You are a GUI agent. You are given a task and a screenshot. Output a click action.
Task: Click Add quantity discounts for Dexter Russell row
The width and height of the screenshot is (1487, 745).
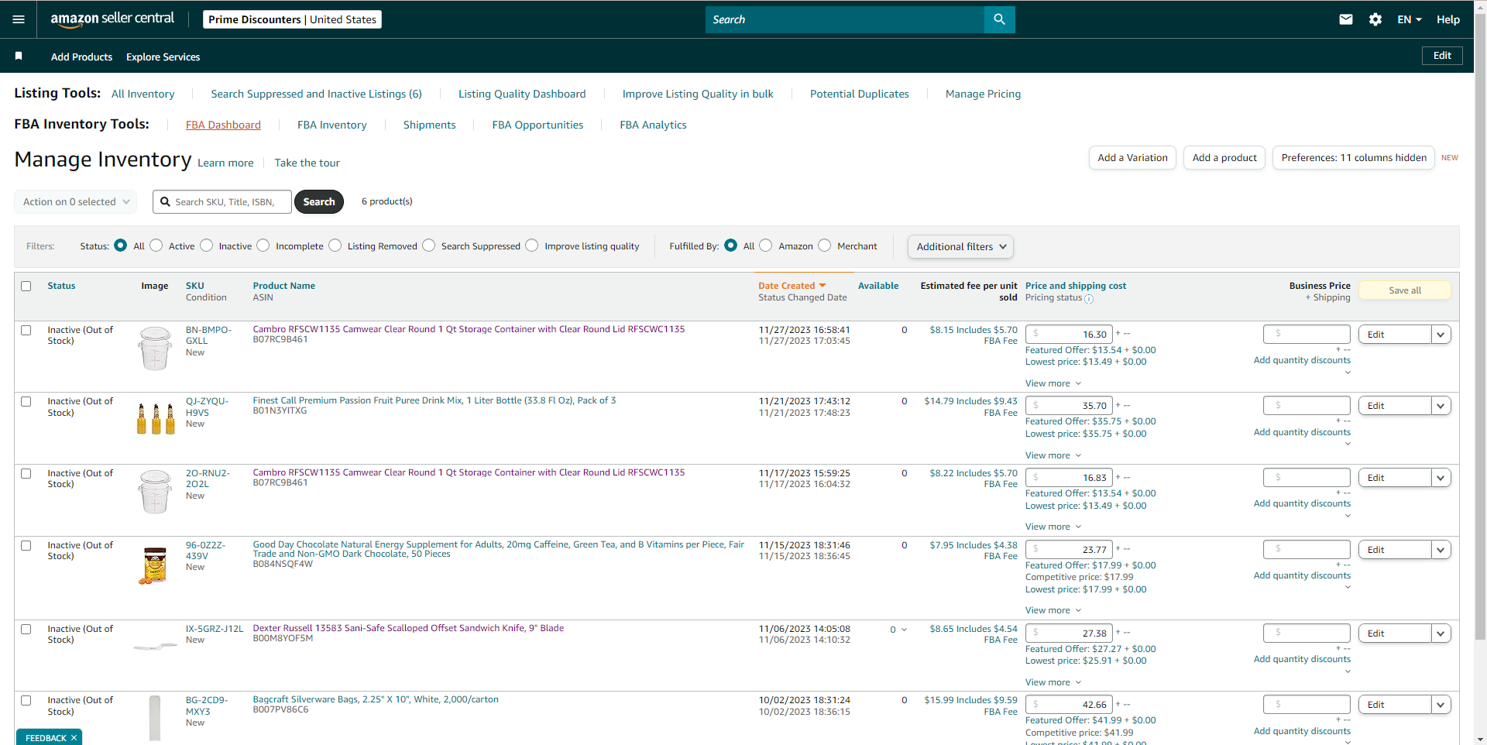point(1302,659)
